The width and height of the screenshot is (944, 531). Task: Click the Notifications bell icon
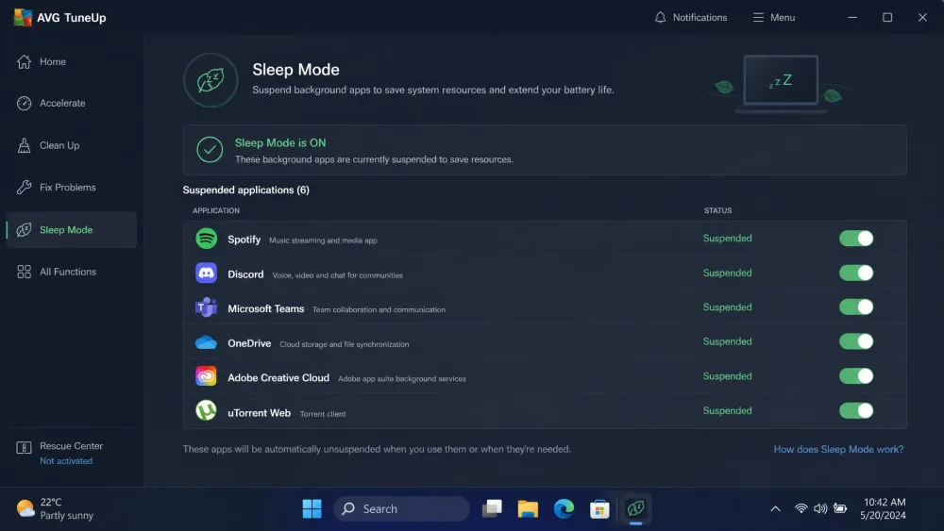click(x=661, y=17)
